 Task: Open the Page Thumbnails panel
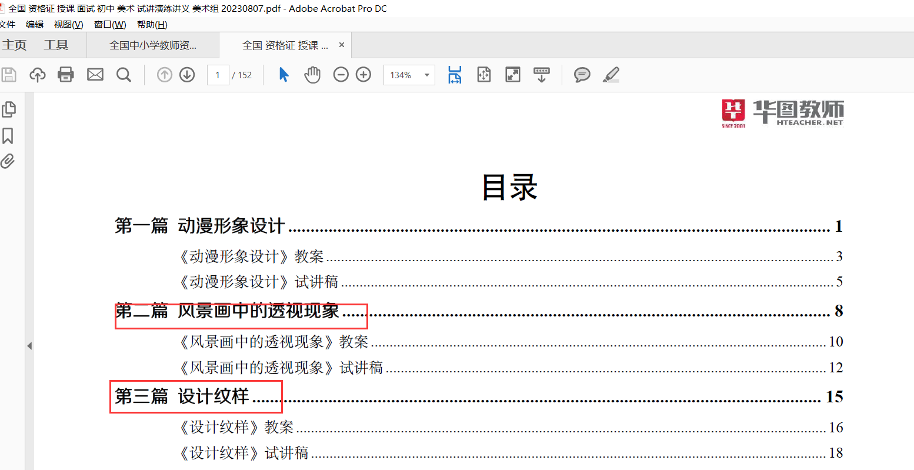point(9,109)
